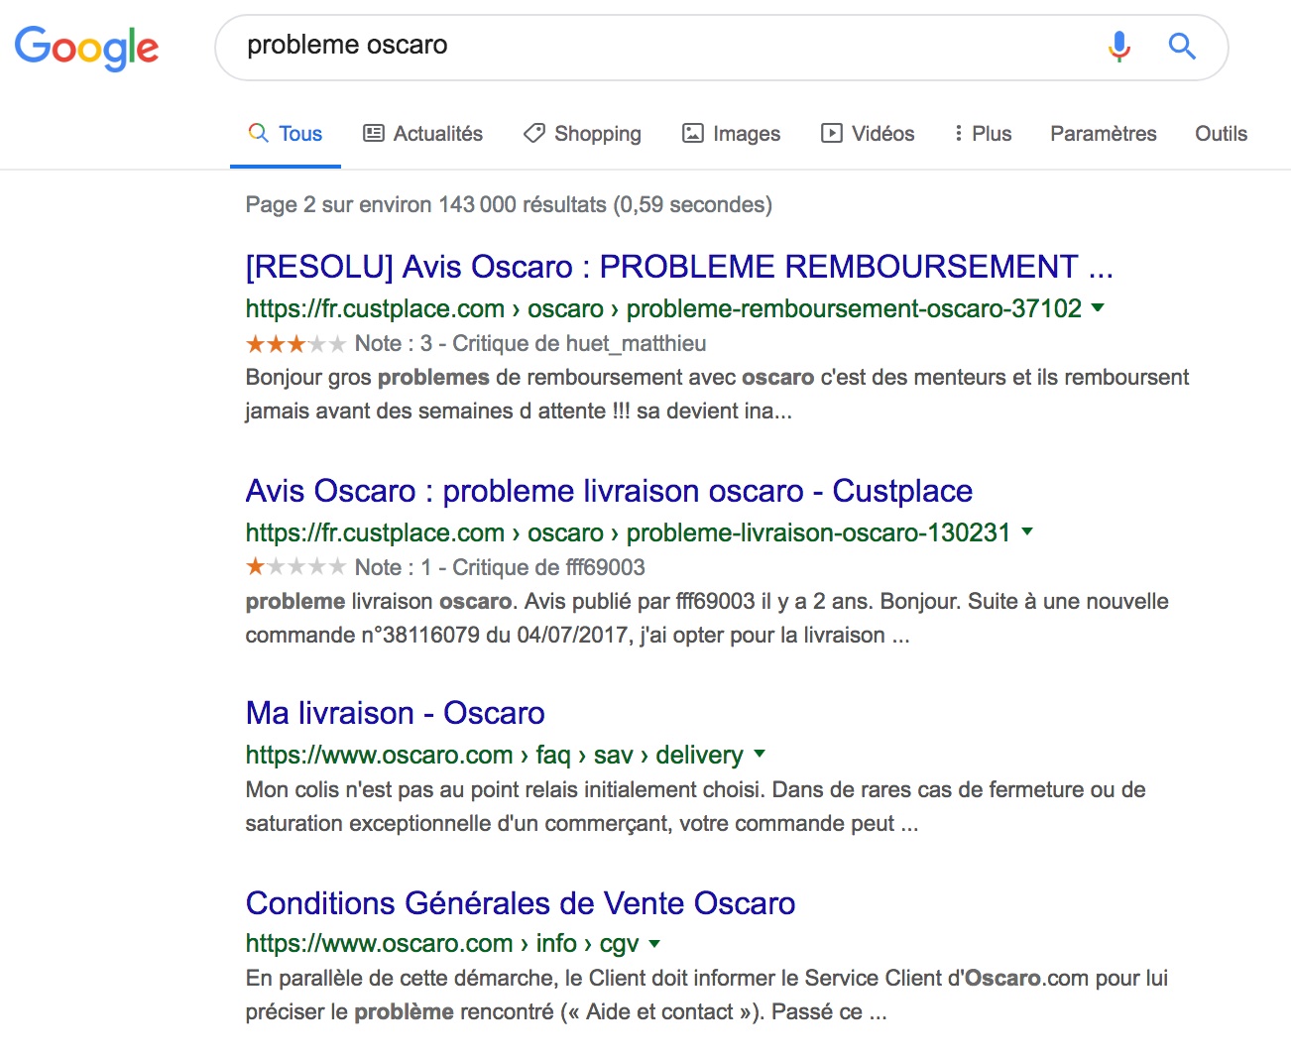This screenshot has height=1059, width=1291.
Task: Click the three-dot icon beside Plus
Action: pyautogui.click(x=958, y=133)
